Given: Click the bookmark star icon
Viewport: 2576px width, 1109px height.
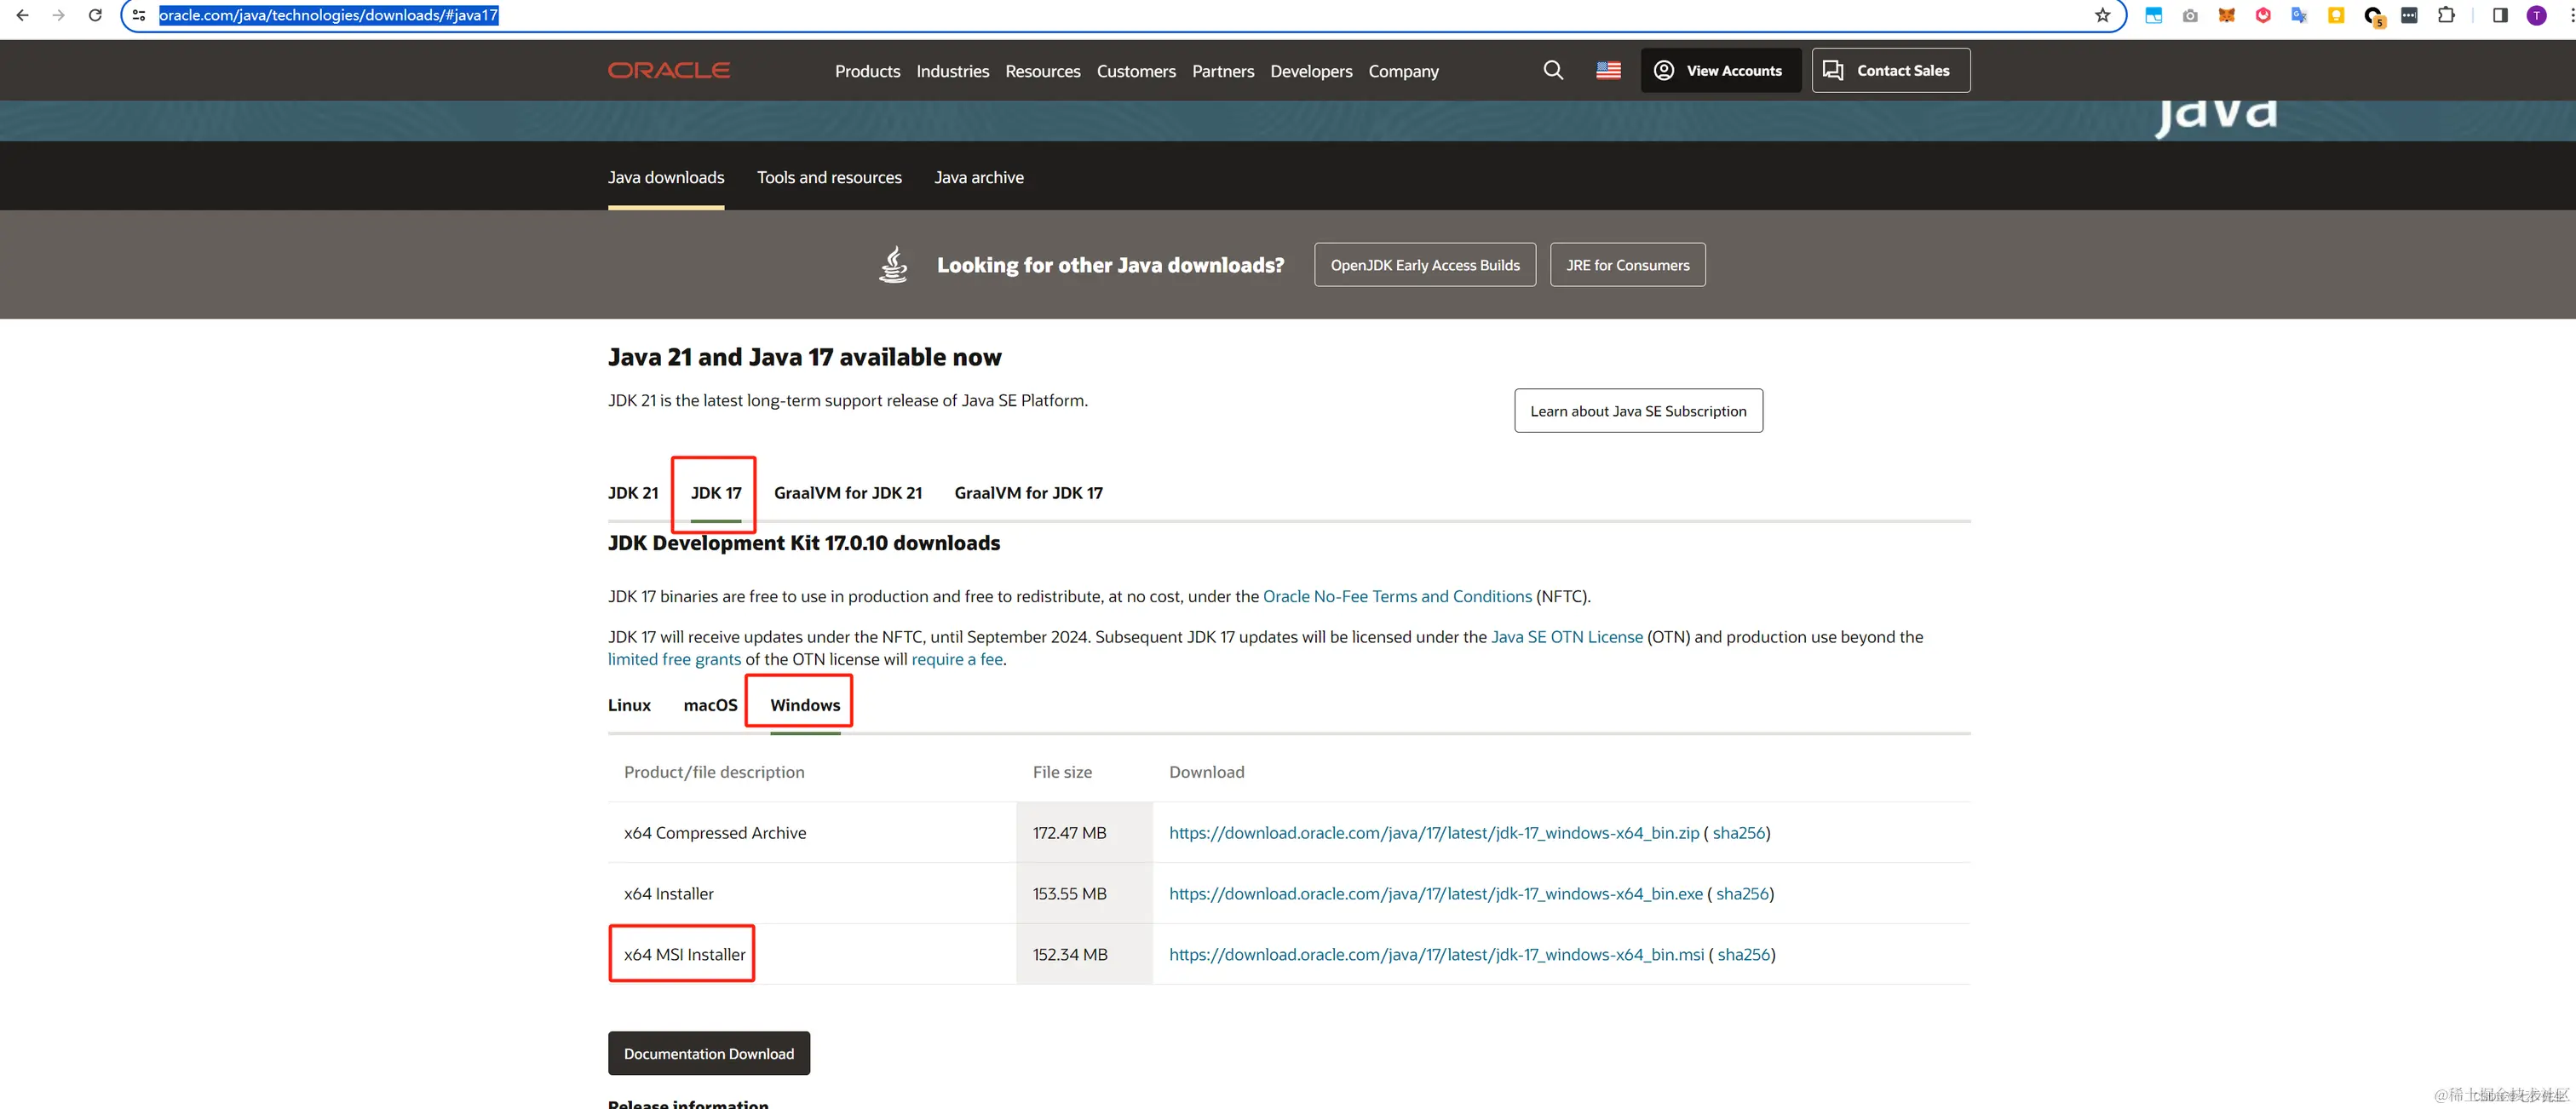Looking at the screenshot, I should click(2102, 15).
